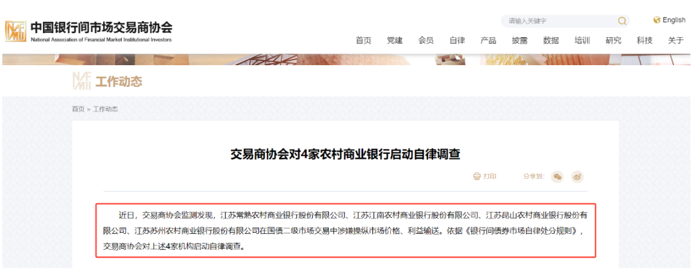Open the 数据 navigation menu

(551, 40)
